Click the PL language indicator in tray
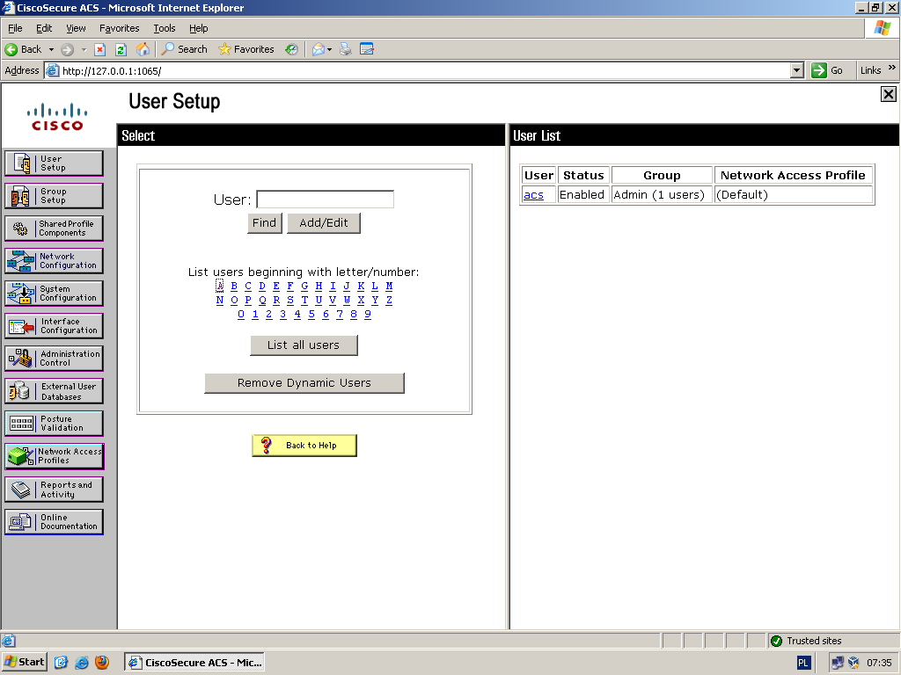The image size is (901, 675). click(x=802, y=663)
